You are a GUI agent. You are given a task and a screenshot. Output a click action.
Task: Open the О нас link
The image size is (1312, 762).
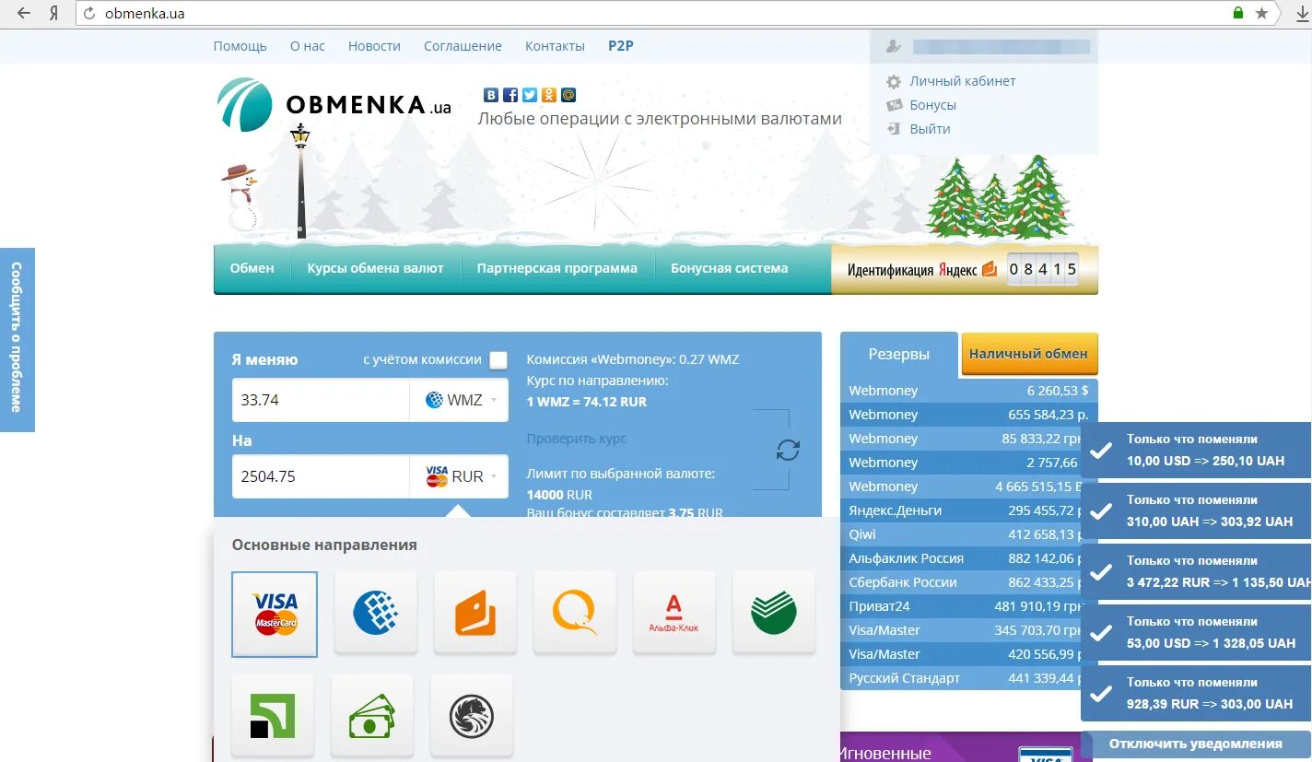tap(308, 46)
